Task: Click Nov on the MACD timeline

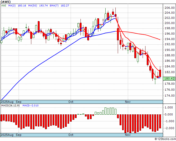Action: pos(128,135)
